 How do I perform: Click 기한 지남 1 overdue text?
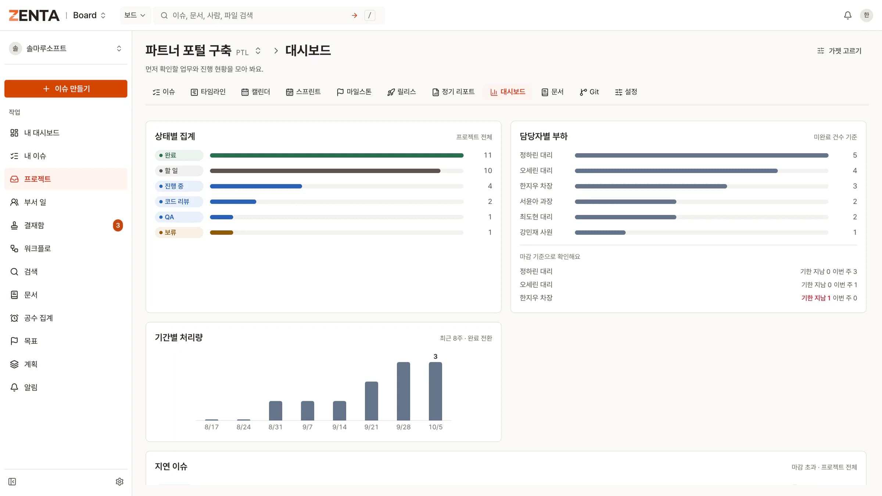816,298
